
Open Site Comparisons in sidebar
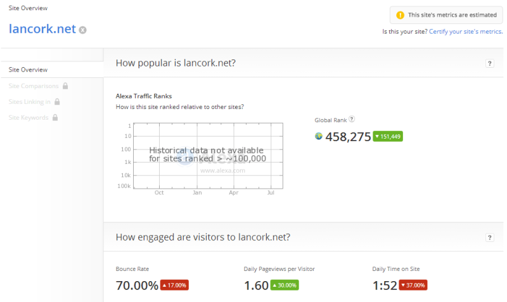34,86
